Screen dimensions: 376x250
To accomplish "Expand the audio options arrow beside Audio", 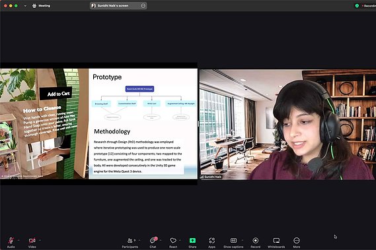I will tap(19, 240).
